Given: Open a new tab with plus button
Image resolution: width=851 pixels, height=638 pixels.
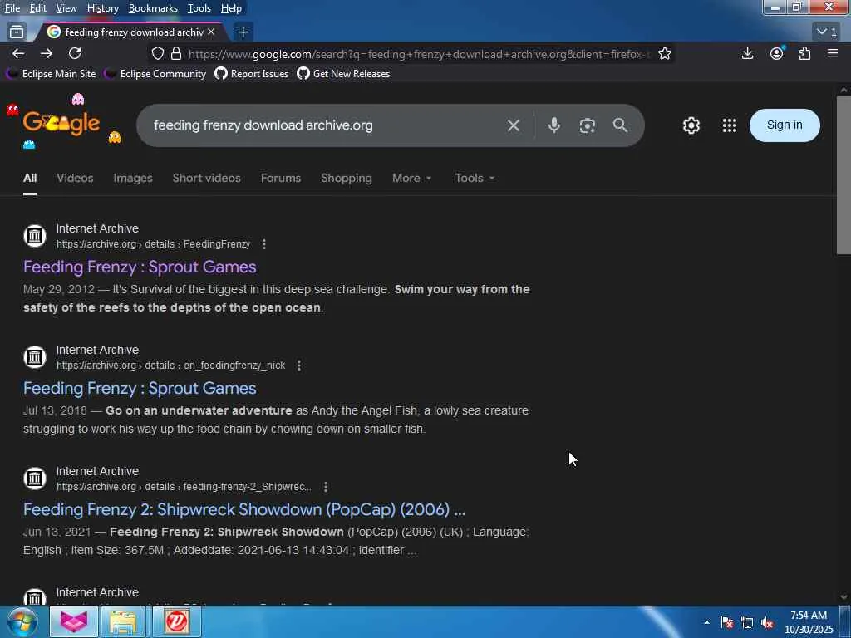Looking at the screenshot, I should pos(243,32).
